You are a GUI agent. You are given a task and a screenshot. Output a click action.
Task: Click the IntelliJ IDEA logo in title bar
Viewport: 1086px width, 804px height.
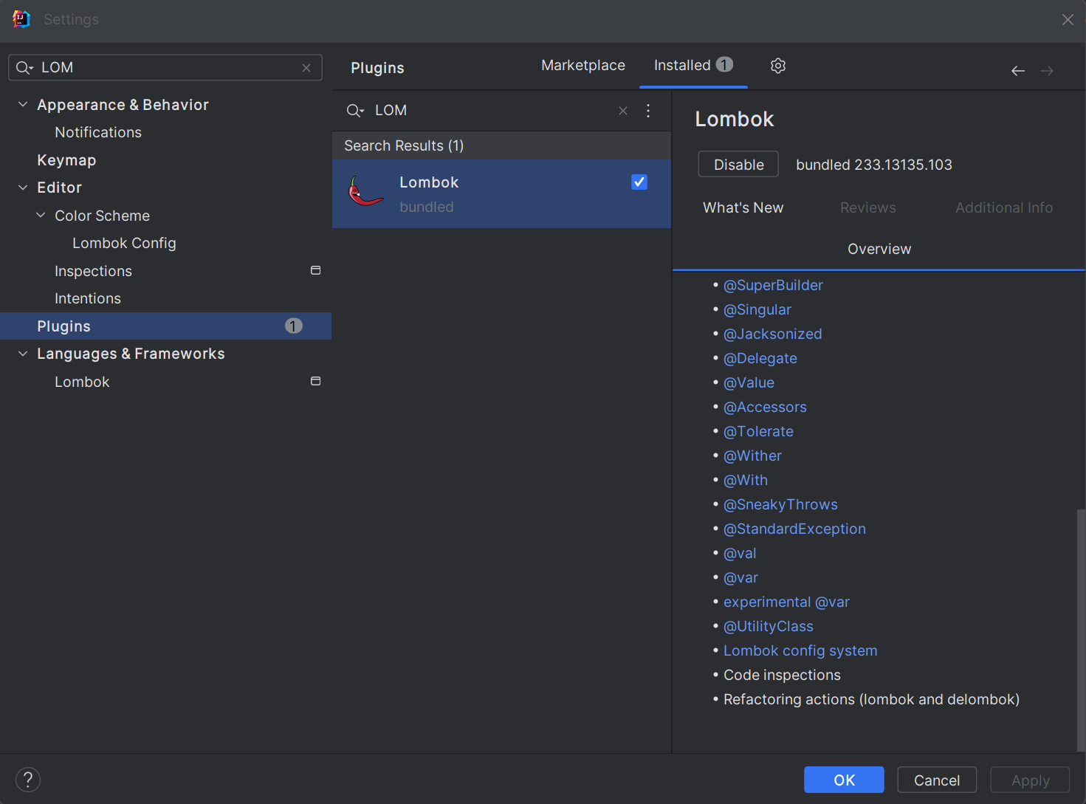pos(21,19)
